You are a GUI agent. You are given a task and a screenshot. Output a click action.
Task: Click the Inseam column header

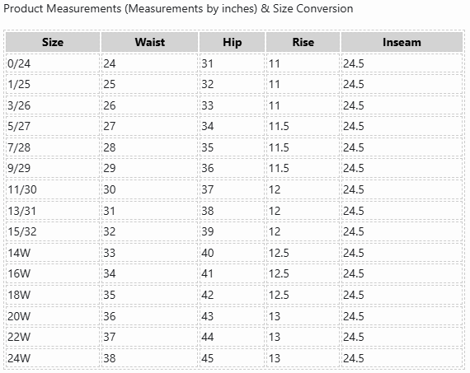[402, 42]
